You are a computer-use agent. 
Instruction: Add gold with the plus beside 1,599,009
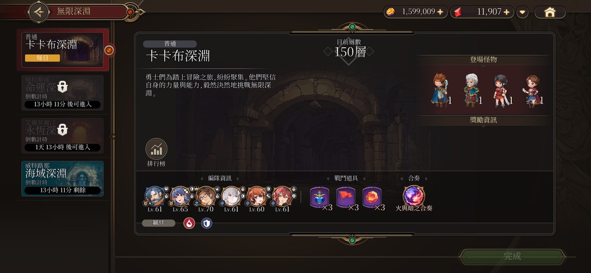click(440, 12)
